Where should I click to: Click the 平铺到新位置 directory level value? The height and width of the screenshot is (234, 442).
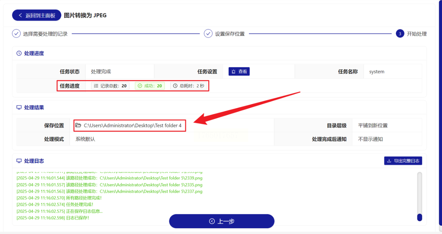pos(373,126)
